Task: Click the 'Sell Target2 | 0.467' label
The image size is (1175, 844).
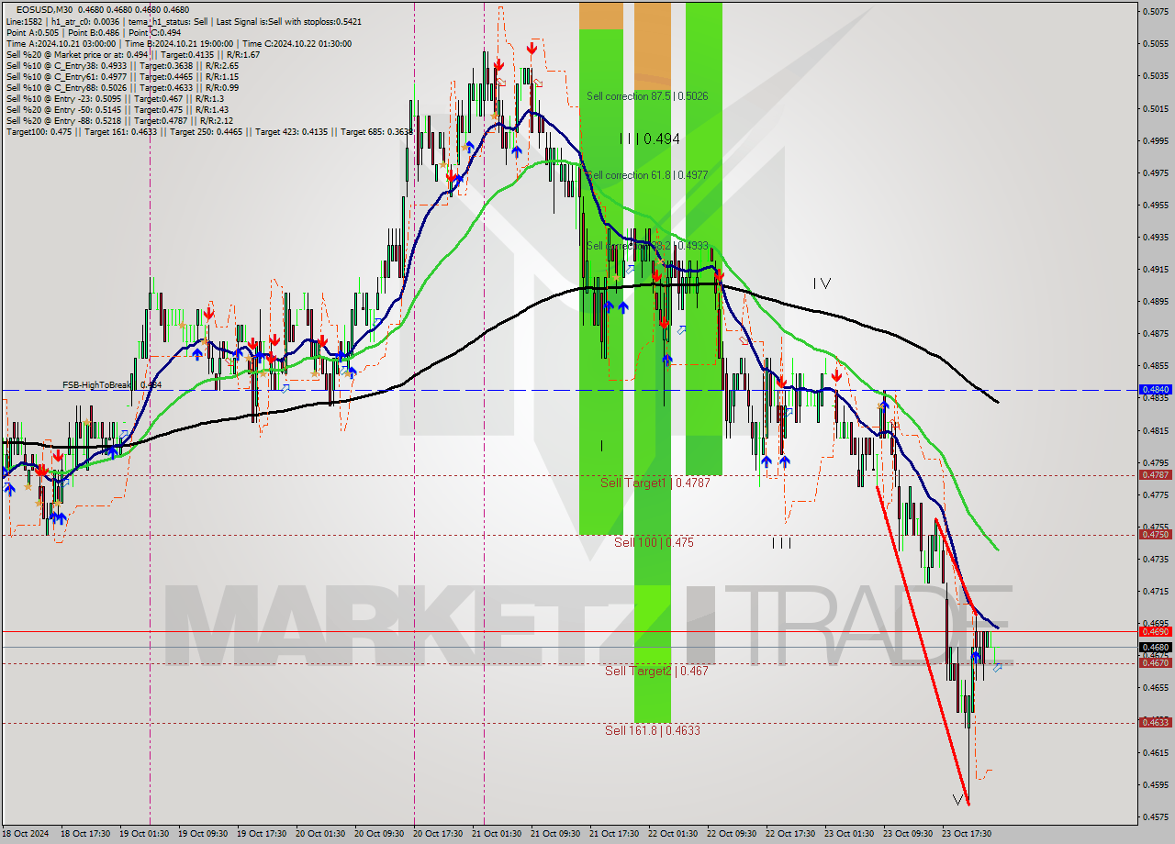Action: (x=656, y=671)
